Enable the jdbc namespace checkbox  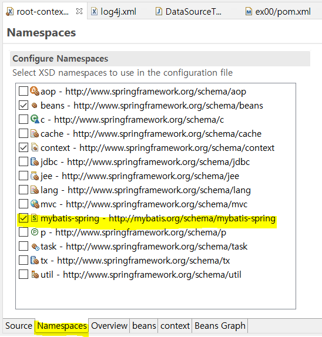pyautogui.click(x=24, y=161)
